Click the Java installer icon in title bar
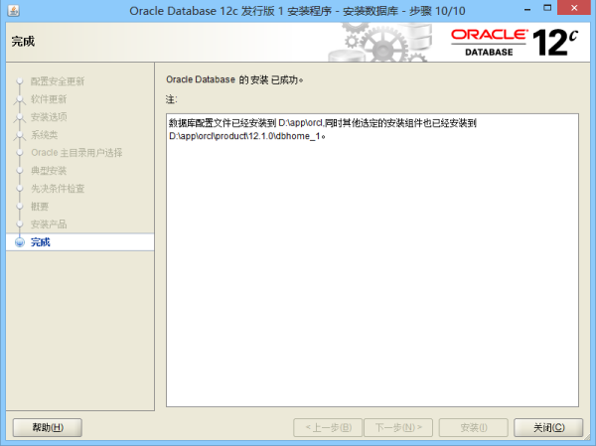Screen dimensions: 596x446 click(14, 11)
